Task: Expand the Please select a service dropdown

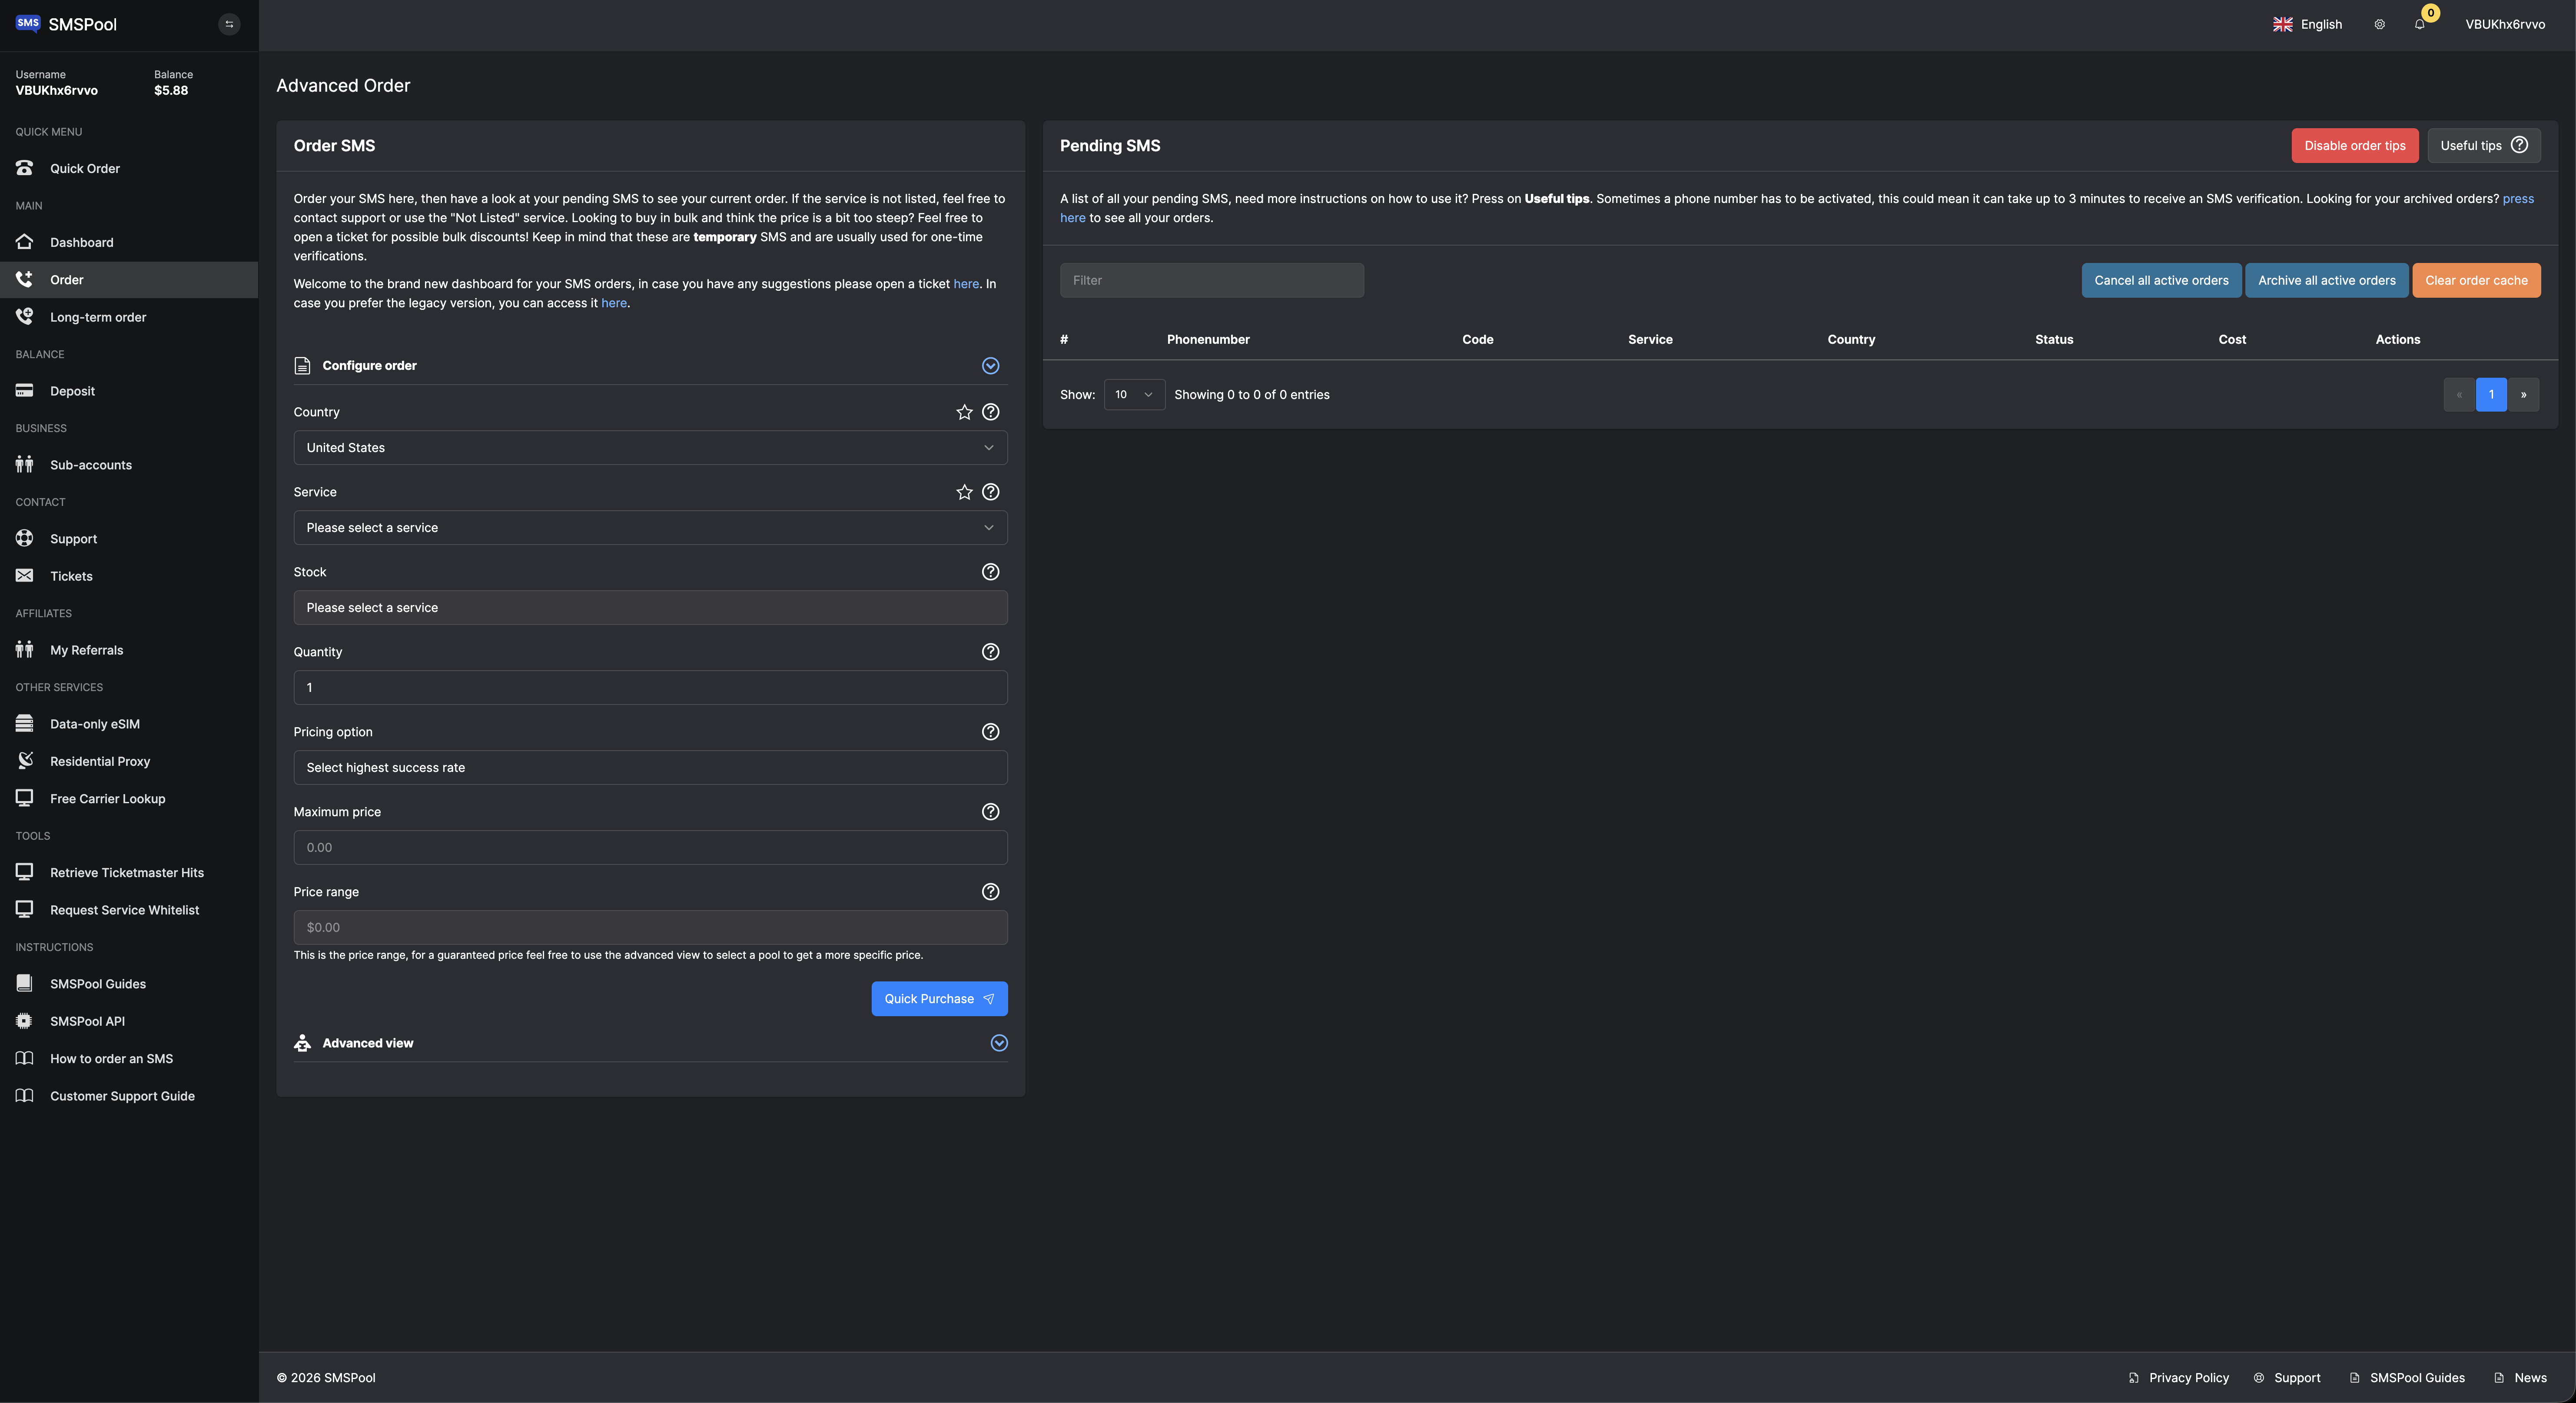Action: tap(650, 527)
